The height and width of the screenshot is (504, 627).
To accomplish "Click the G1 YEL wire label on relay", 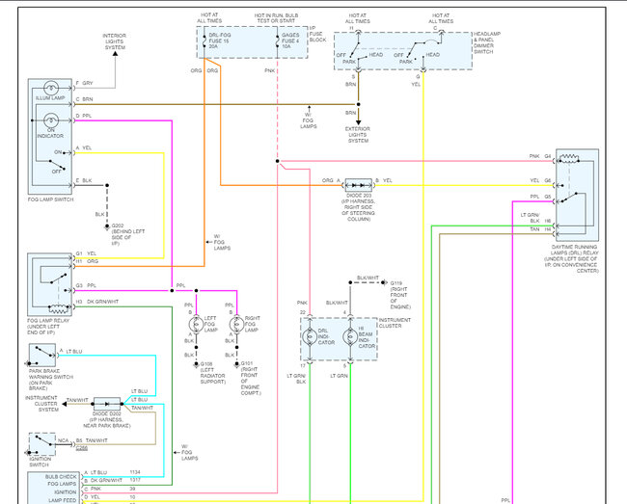I will point(87,253).
